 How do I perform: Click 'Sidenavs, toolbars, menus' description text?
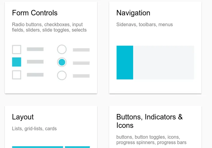(x=145, y=25)
